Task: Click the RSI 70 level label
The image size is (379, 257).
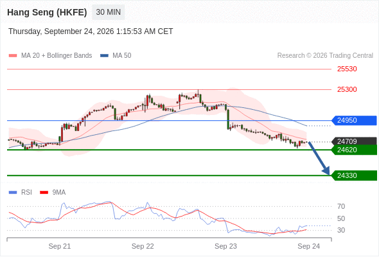Action: [341, 206]
